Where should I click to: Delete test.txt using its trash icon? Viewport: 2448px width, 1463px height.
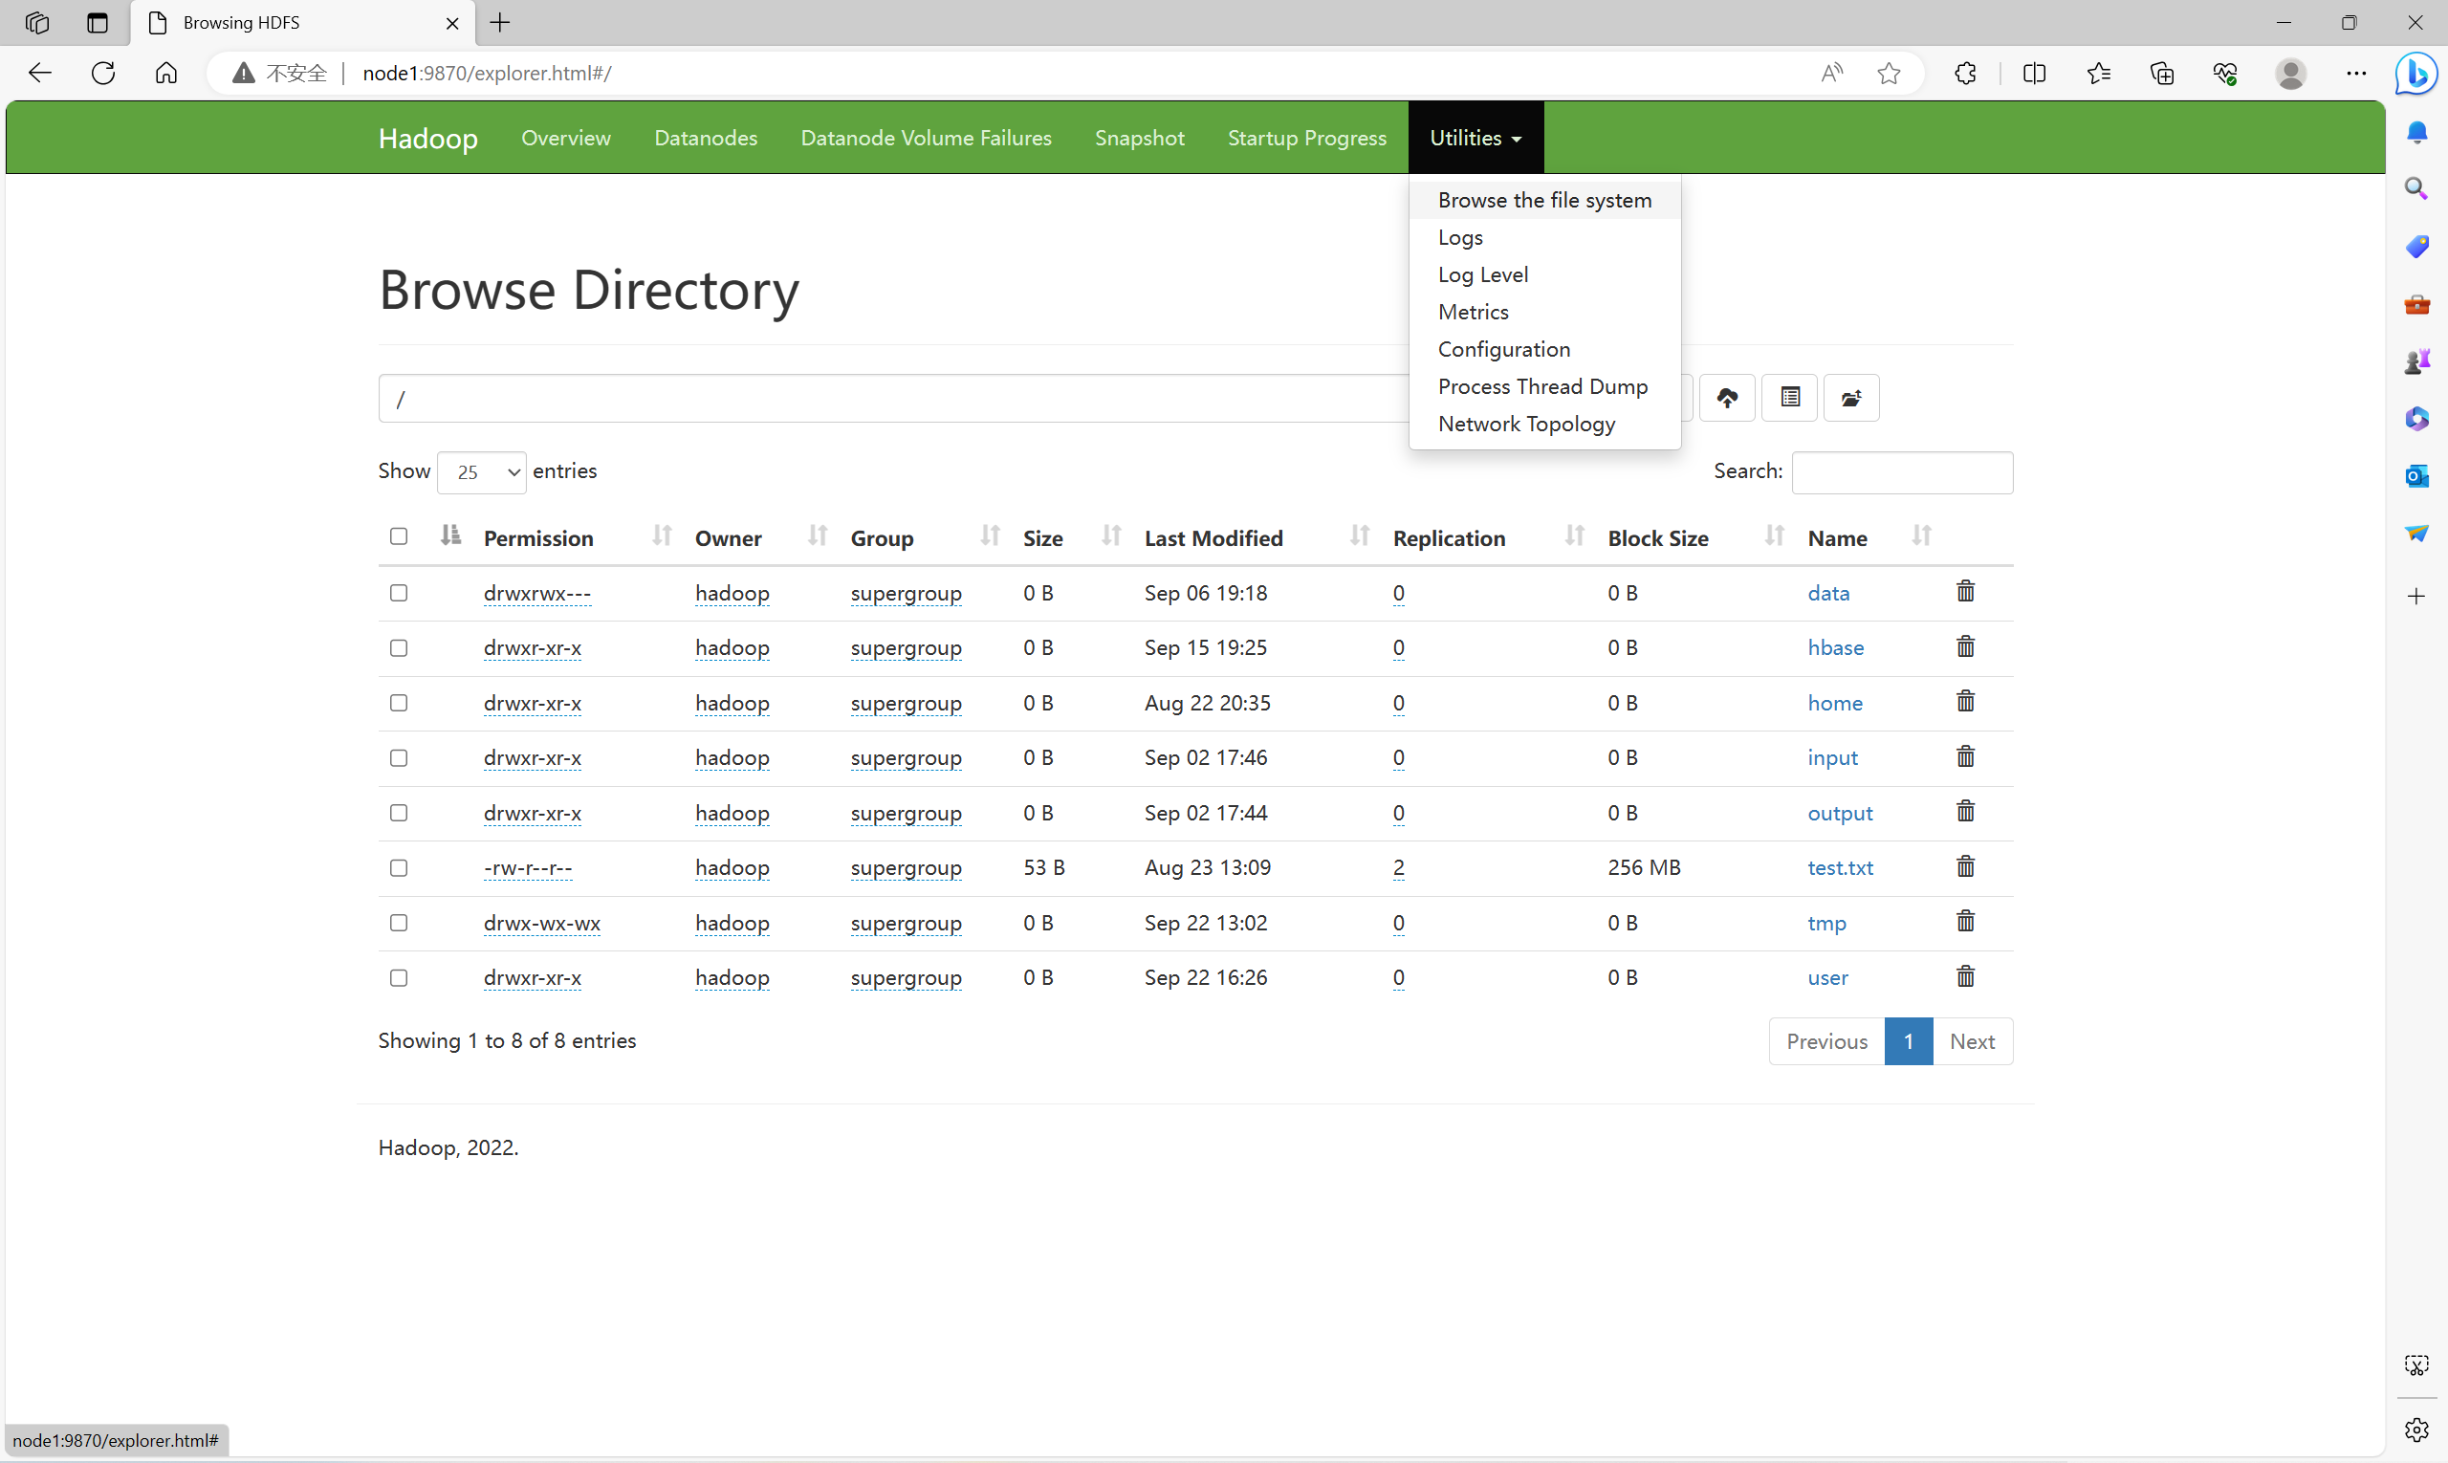pyautogui.click(x=1965, y=867)
